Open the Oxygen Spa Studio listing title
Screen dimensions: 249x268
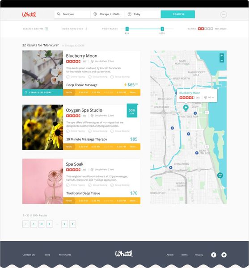click(84, 110)
